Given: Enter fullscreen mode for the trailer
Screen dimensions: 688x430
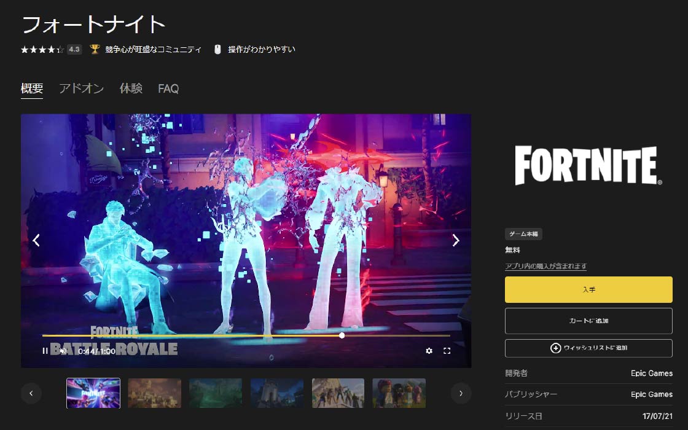Looking at the screenshot, I should [447, 351].
